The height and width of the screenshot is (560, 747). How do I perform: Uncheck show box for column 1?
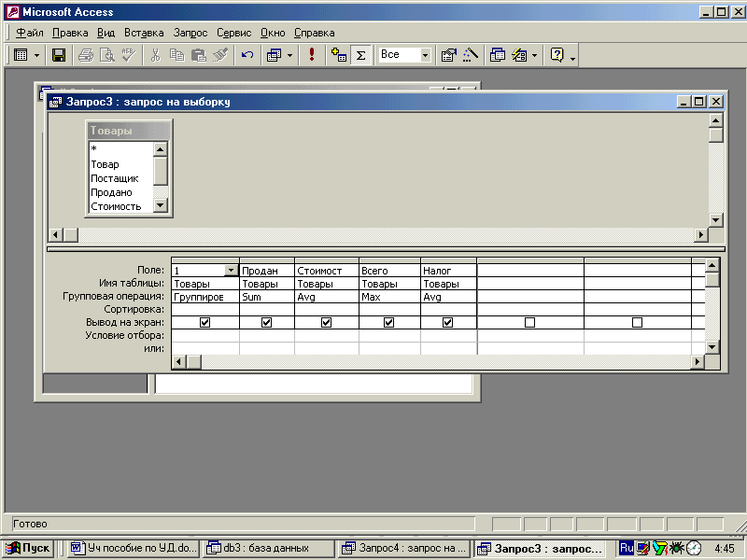tap(204, 322)
